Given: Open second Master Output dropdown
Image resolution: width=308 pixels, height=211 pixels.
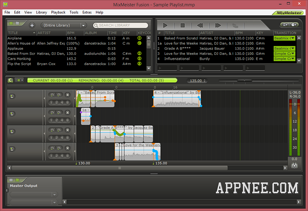Looking at the screenshot, I should 34,202.
